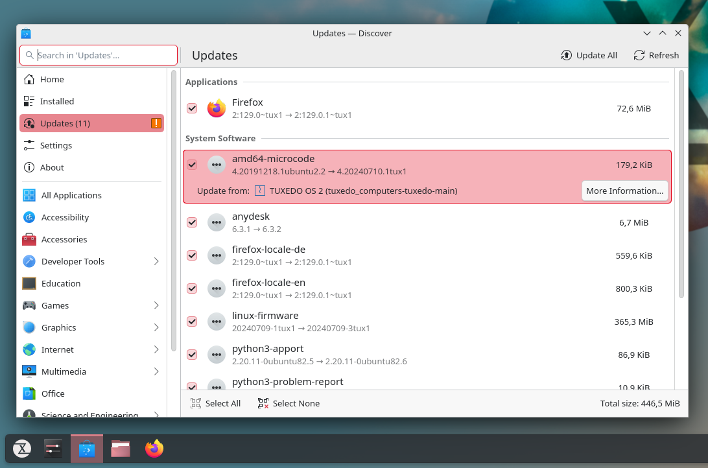Viewport: 708px width, 468px height.
Task: Click the anydesk package icon
Action: (217, 222)
